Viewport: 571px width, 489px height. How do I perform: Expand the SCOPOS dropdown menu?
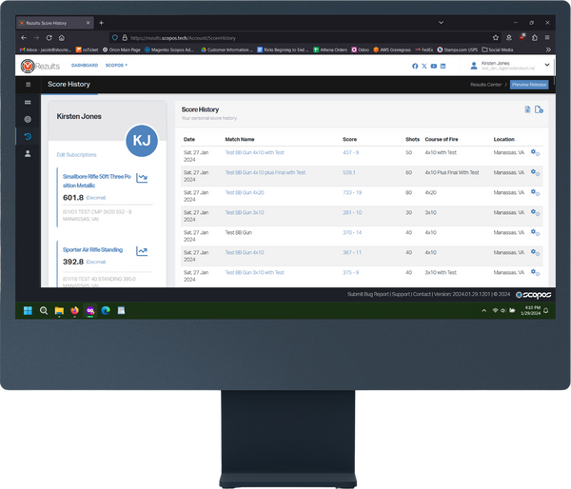pyautogui.click(x=116, y=66)
